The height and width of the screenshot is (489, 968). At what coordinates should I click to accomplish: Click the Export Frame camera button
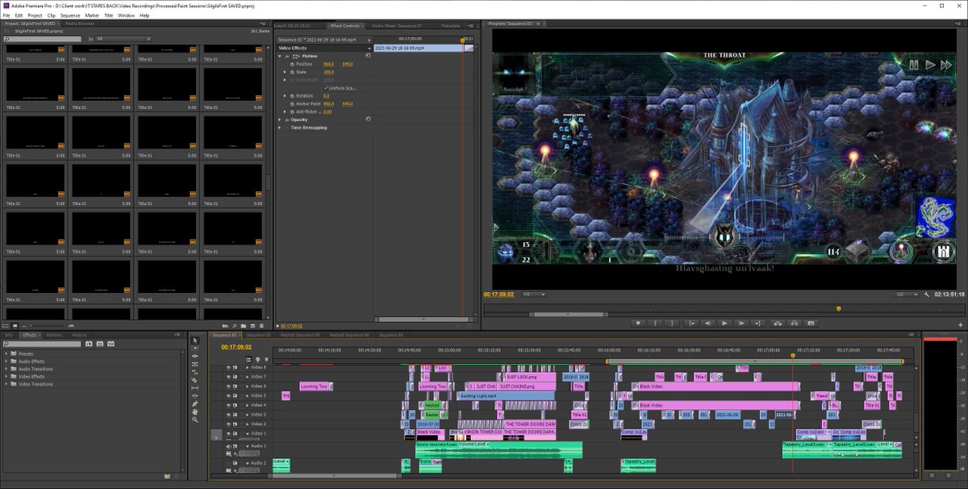[810, 323]
